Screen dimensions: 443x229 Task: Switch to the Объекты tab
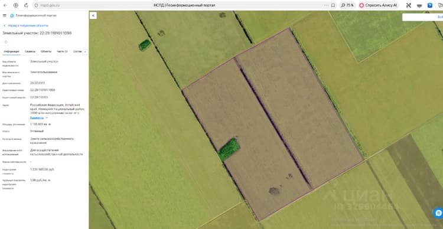[x=46, y=51]
